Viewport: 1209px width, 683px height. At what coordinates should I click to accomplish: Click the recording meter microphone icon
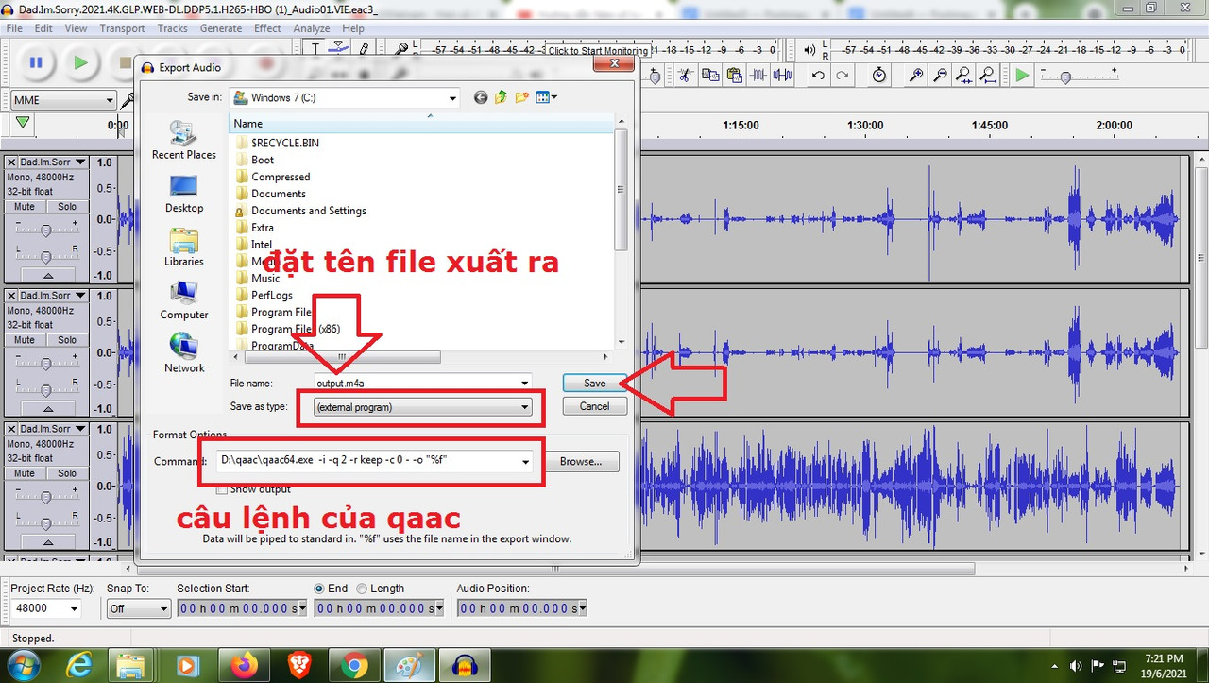pyautogui.click(x=402, y=49)
